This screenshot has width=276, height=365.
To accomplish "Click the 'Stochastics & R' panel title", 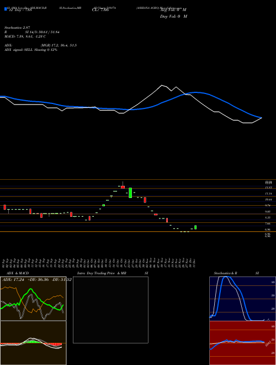I will click(x=226, y=273).
